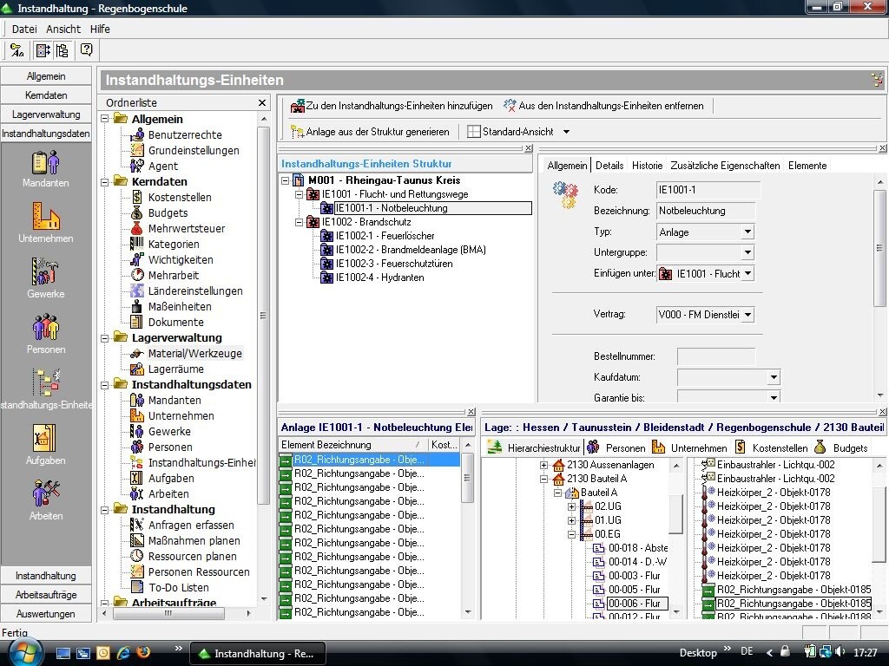Click Mehrwertsteuer icon in folder list
This screenshot has height=666, width=889.
[137, 228]
